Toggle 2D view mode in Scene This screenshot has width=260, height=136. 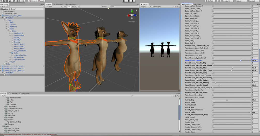coord(64,7)
